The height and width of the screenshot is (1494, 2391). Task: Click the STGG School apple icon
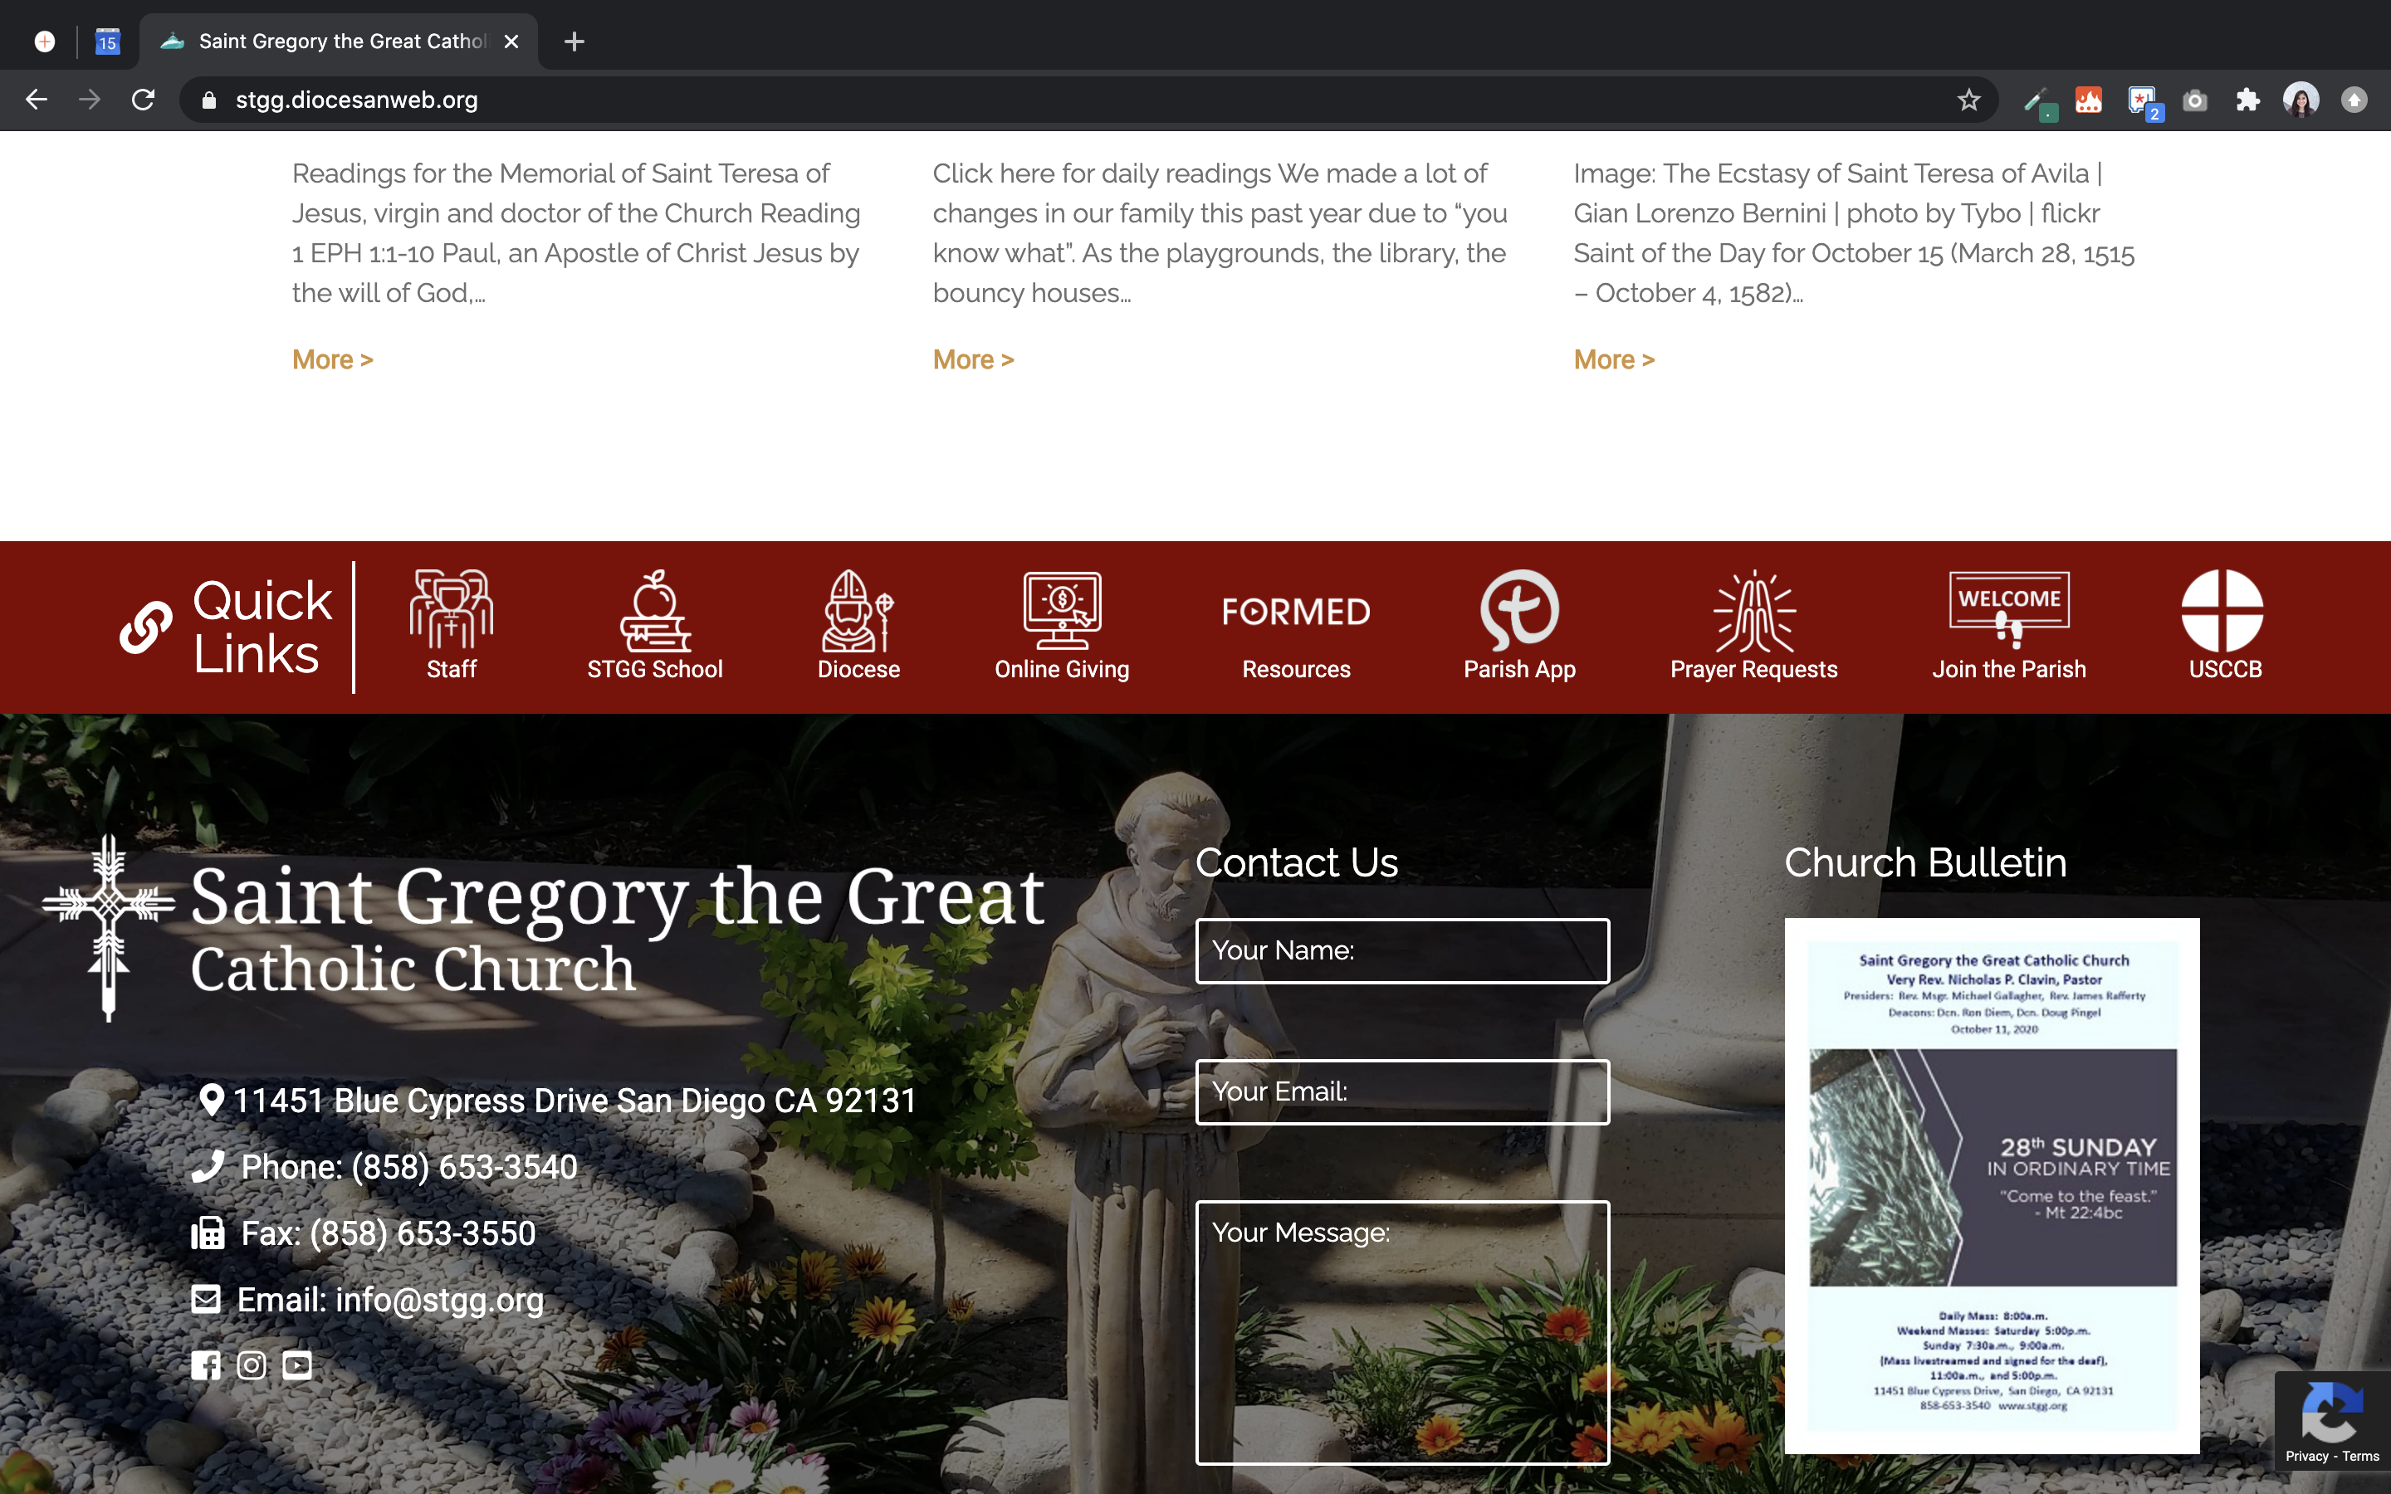click(654, 610)
